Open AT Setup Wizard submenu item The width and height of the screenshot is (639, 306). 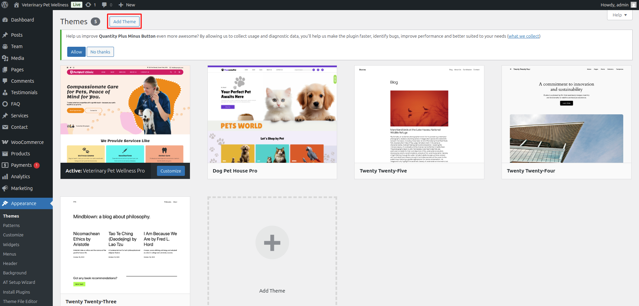pyautogui.click(x=19, y=282)
